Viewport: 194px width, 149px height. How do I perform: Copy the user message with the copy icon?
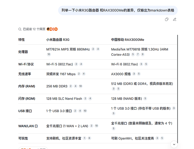[x=167, y=19]
